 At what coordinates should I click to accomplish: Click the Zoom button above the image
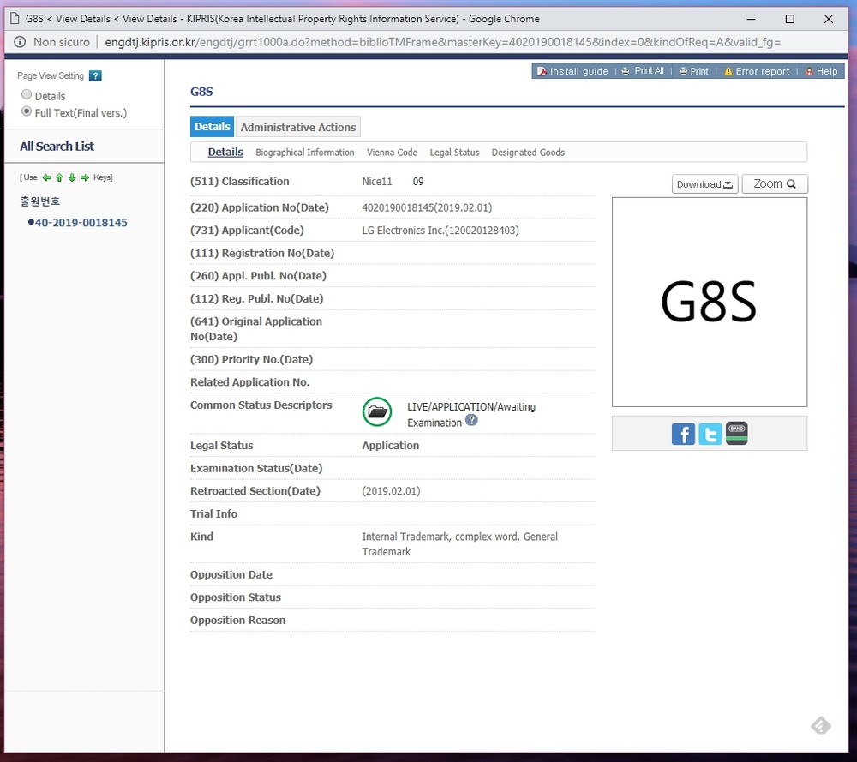click(x=775, y=184)
